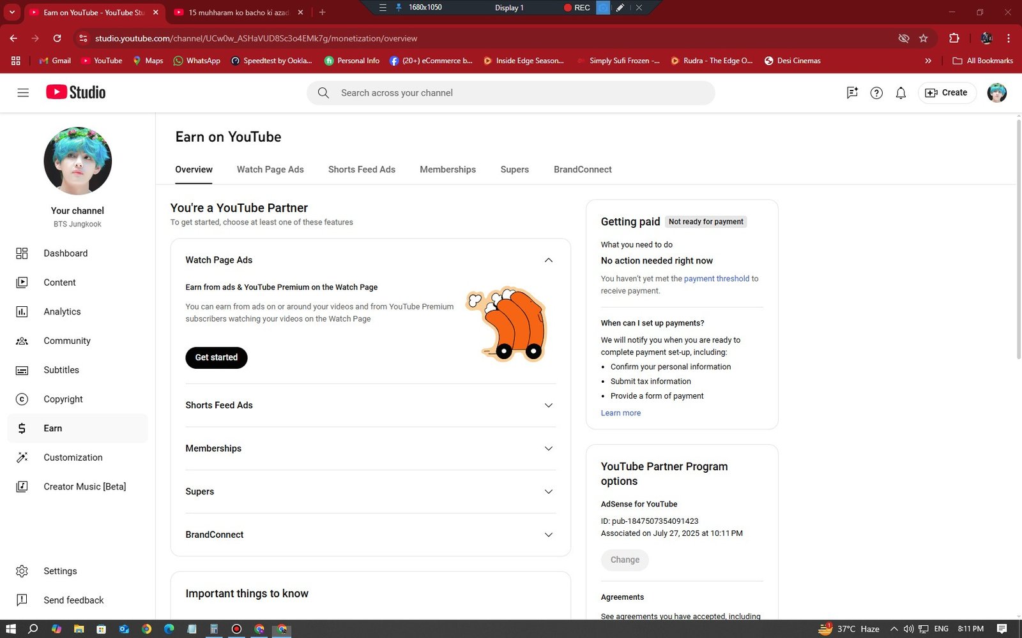Switch to the Supers tab
The width and height of the screenshot is (1022, 638).
point(514,170)
